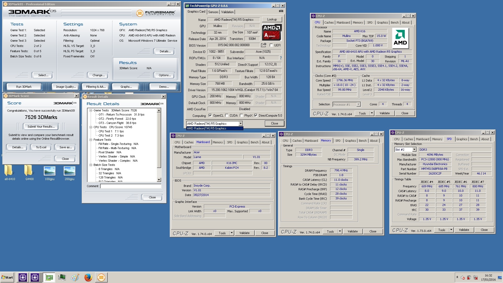503x283 pixels.
Task: Open Caches tab in CPU-Z CPU window
Action: pos(329,23)
